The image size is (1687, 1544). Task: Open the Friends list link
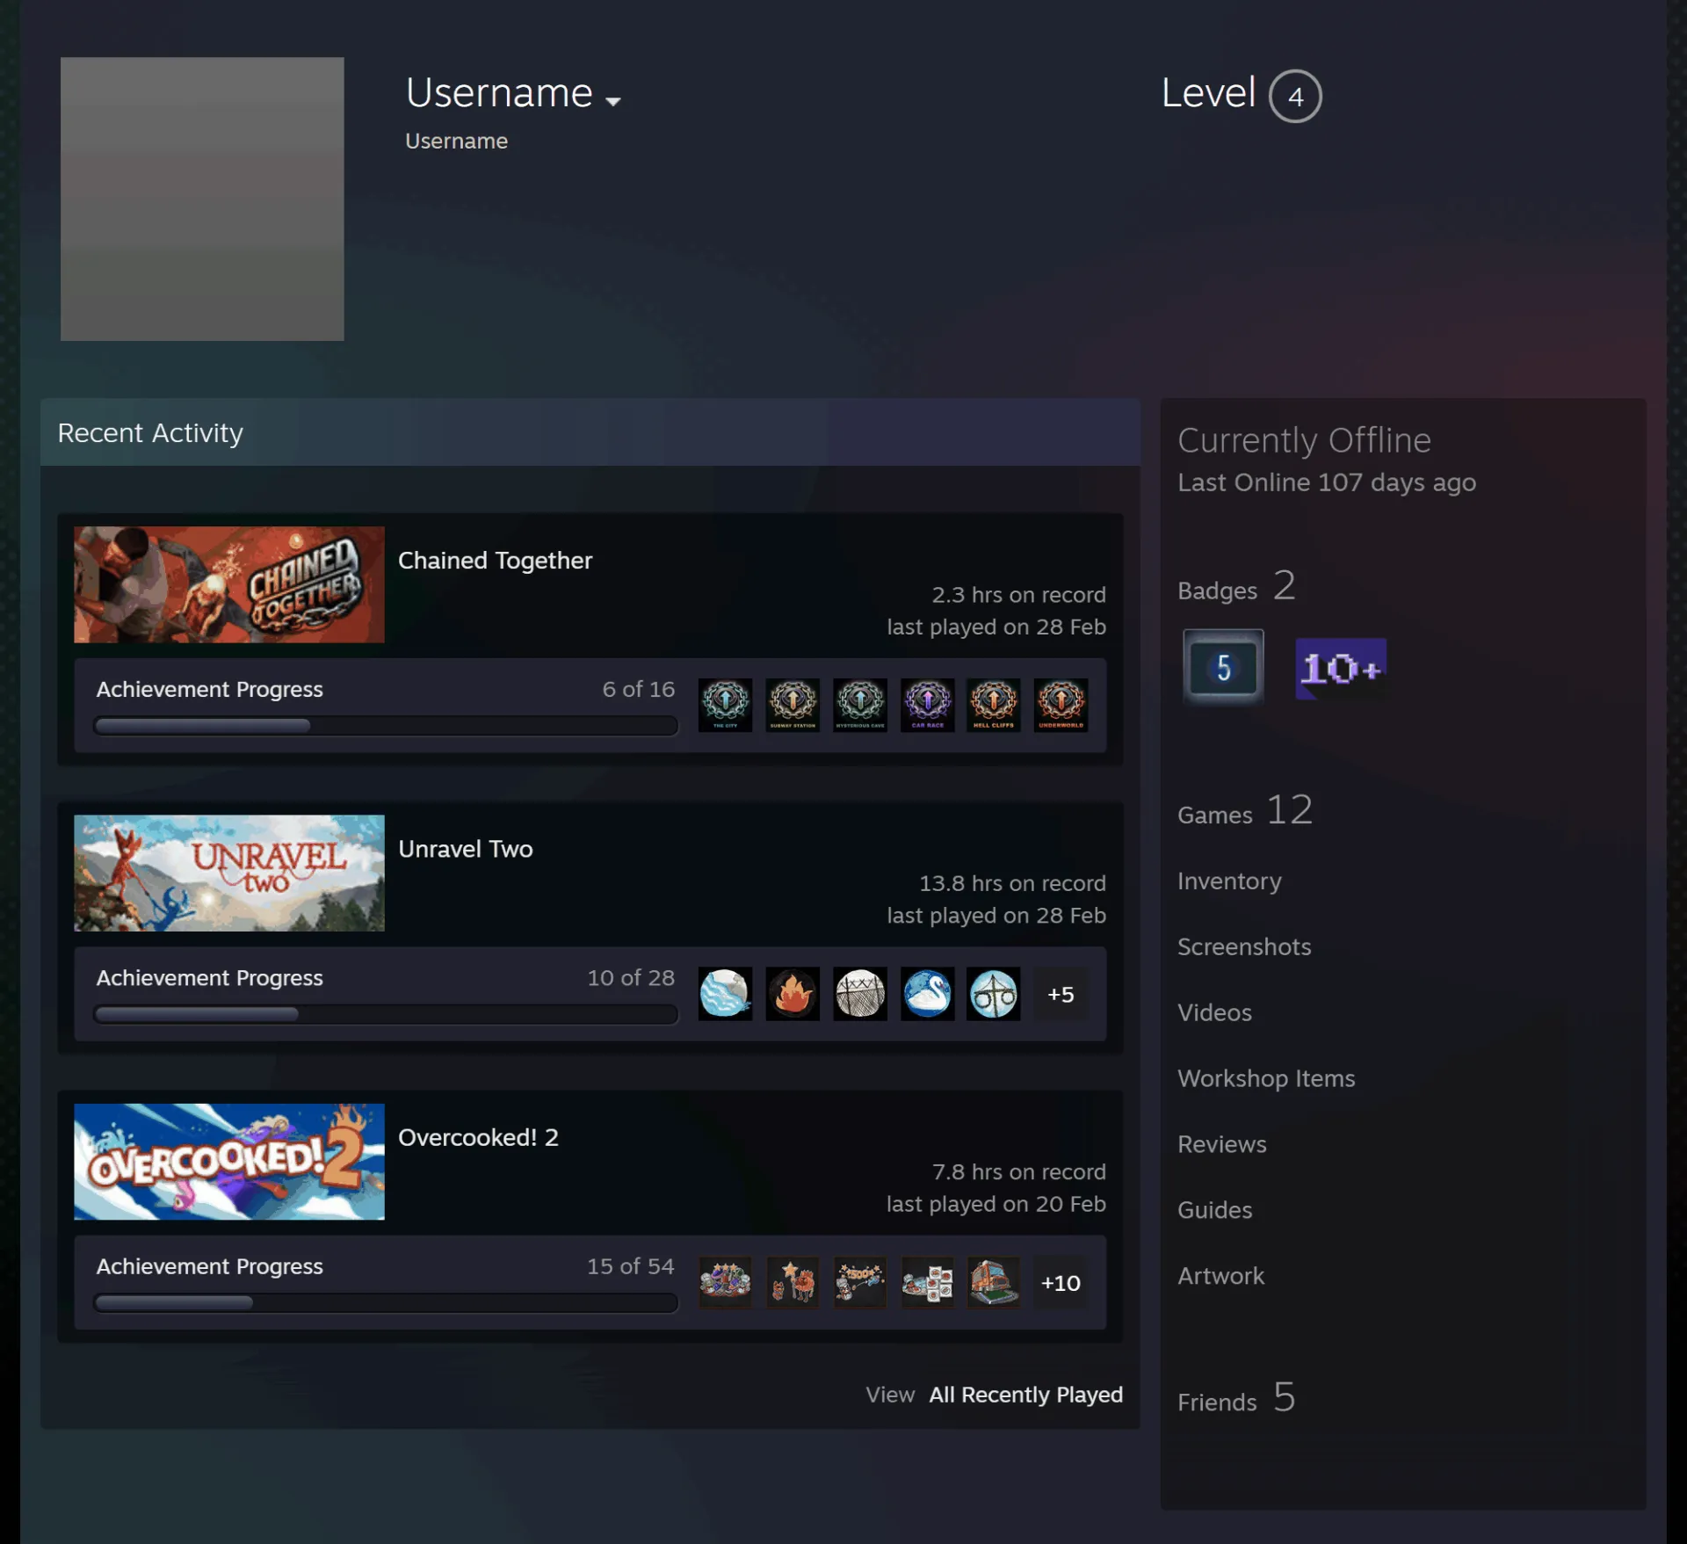pos(1236,1398)
